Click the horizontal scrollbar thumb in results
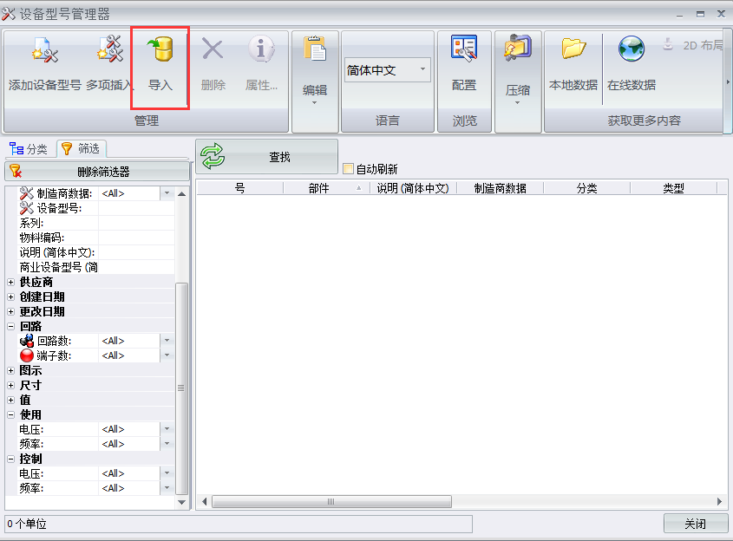Image resolution: width=733 pixels, height=541 pixels. 331,501
